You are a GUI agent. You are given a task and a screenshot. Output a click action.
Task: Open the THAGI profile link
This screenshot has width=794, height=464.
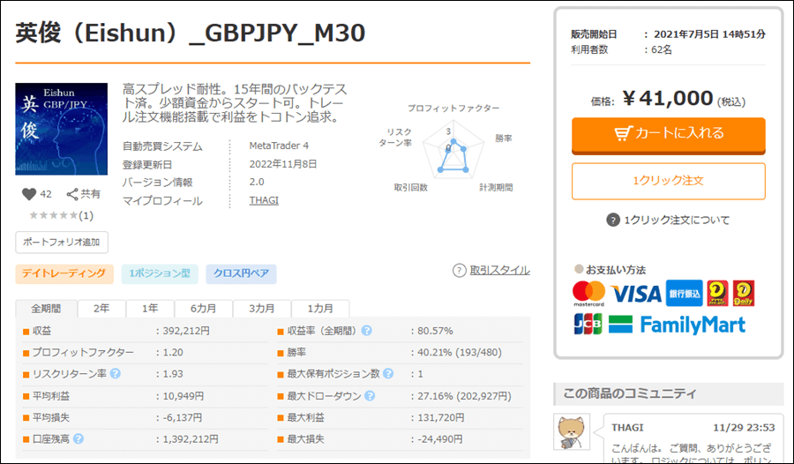click(264, 200)
